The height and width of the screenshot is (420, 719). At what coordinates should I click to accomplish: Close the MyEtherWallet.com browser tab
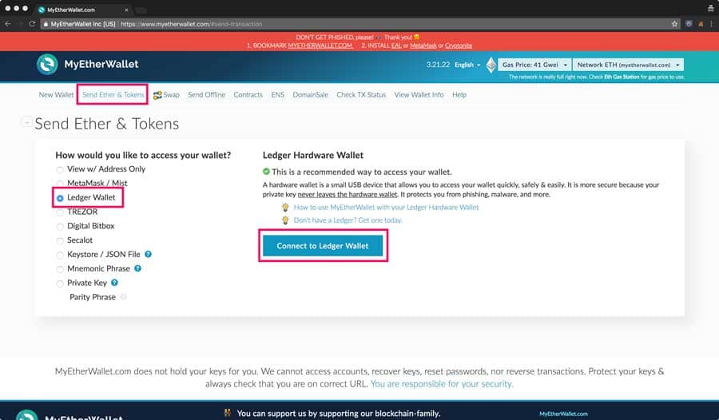(x=126, y=10)
